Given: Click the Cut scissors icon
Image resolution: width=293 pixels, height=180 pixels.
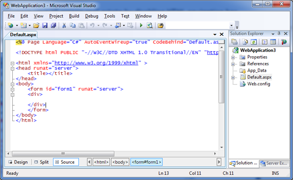Looking at the screenshot, I should pos(64,26).
